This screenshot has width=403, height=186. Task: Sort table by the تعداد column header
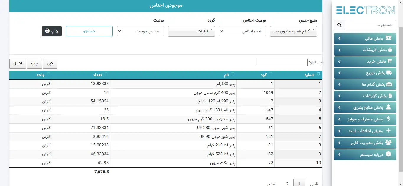point(99,75)
